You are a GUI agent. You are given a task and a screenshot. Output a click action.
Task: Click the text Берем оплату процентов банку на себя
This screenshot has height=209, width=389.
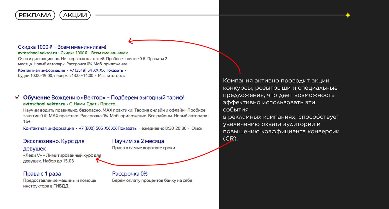pos(152,180)
